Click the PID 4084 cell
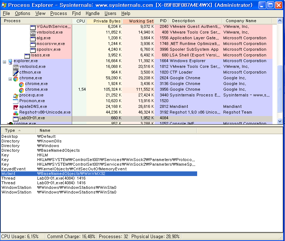 pyautogui.click(x=164, y=118)
